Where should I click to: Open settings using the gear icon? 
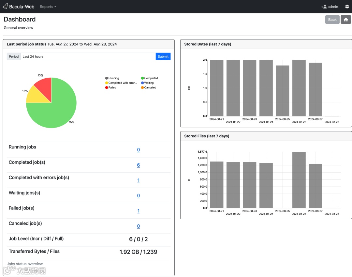347,7
